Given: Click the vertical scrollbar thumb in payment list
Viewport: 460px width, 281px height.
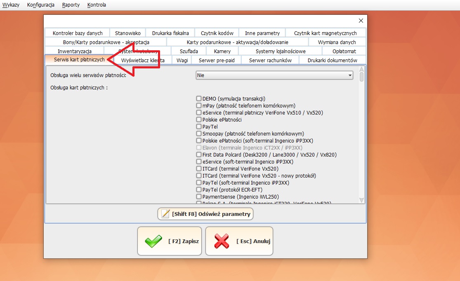Looking at the screenshot, I should point(361,77).
